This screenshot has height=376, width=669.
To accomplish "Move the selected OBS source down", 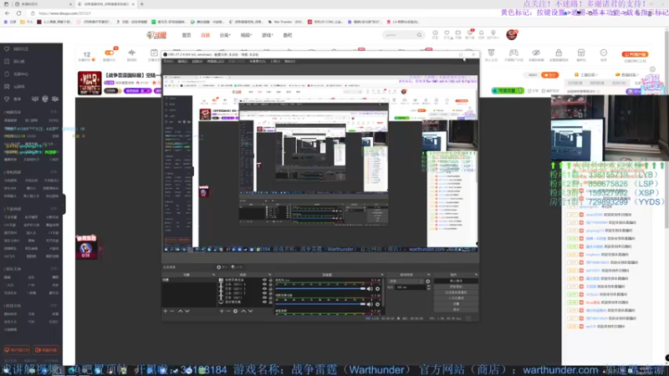I will point(250,311).
